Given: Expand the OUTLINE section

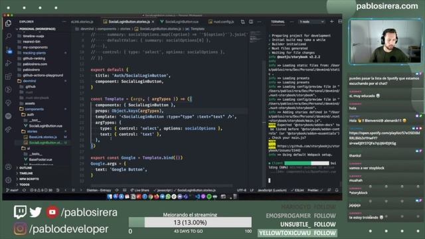Looking at the screenshot, I should (x=25, y=168).
